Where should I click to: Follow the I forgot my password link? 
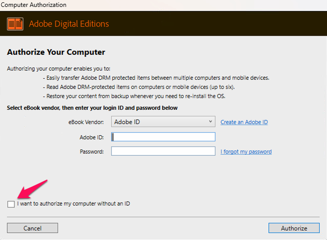(x=246, y=152)
